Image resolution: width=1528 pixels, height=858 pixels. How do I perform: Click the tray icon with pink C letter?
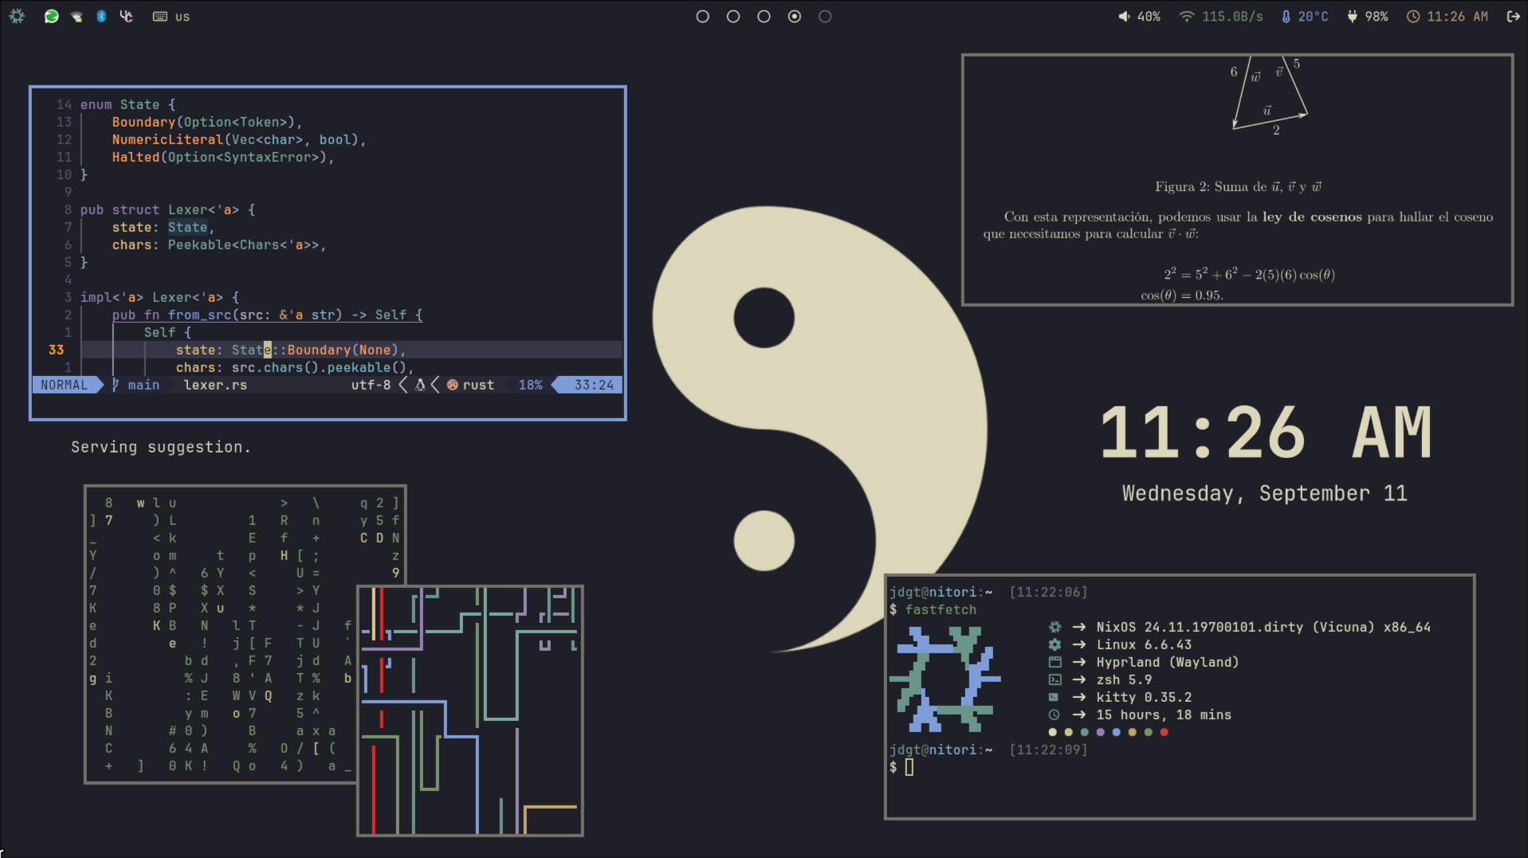[x=126, y=16]
